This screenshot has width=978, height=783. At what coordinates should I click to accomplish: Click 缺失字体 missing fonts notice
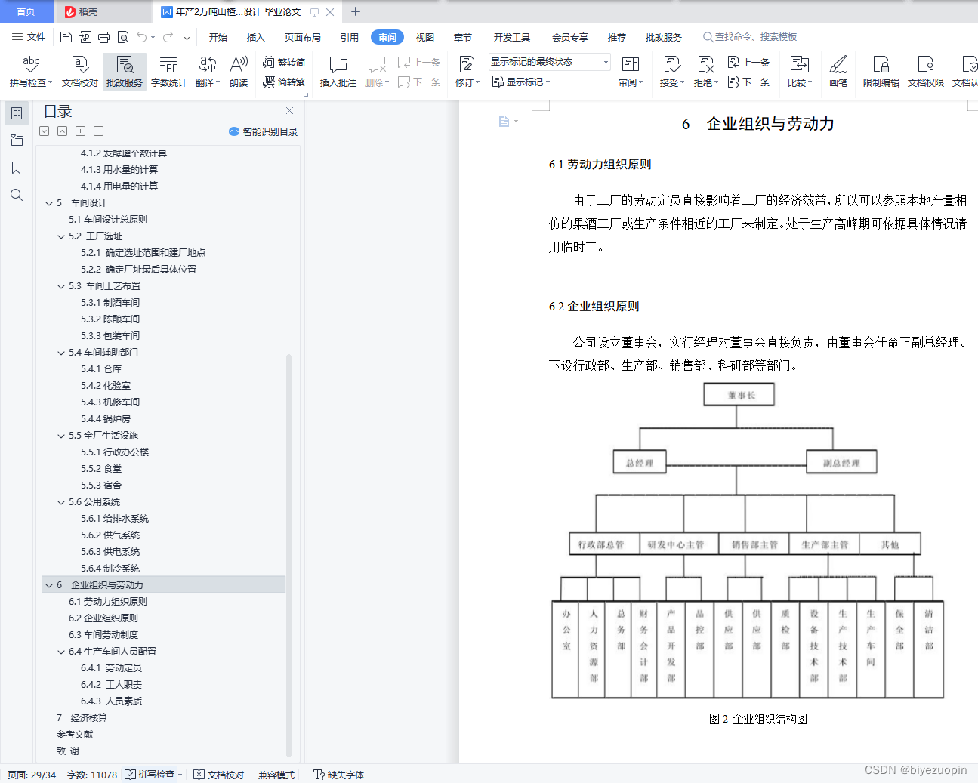click(339, 775)
